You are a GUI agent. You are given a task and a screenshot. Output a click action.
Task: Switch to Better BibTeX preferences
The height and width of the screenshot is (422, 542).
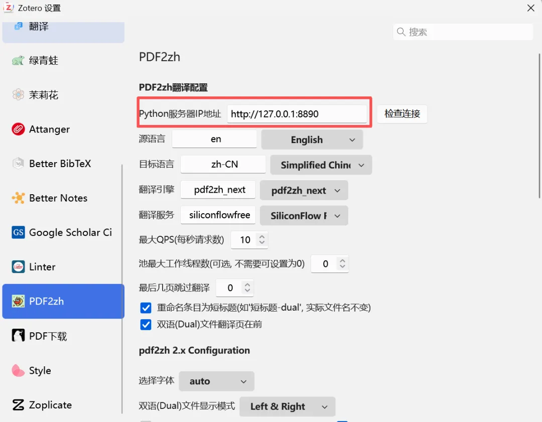click(x=63, y=164)
